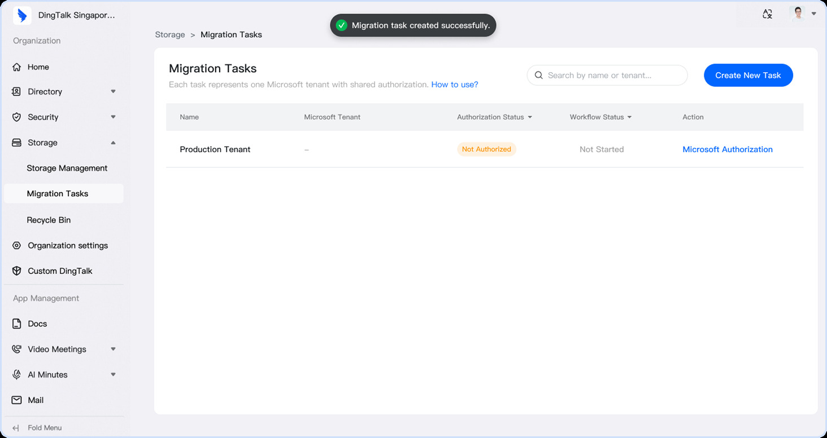The width and height of the screenshot is (827, 438).
Task: Click the Not Authorized status badge
Action: point(486,149)
